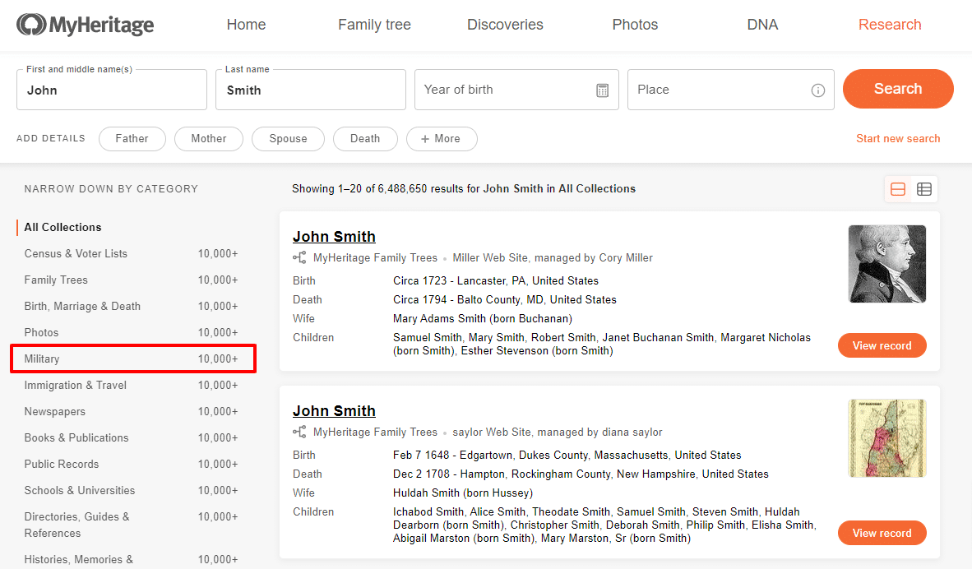The width and height of the screenshot is (972, 569).
Task: Filter by Public Records category
Action: pyautogui.click(x=131, y=465)
